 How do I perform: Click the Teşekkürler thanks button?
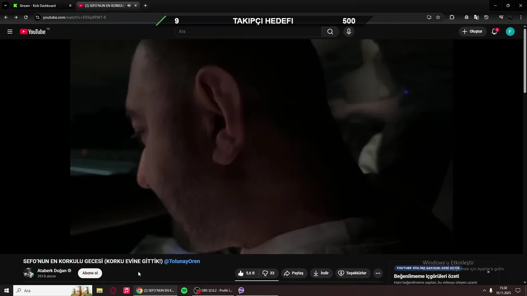352,273
